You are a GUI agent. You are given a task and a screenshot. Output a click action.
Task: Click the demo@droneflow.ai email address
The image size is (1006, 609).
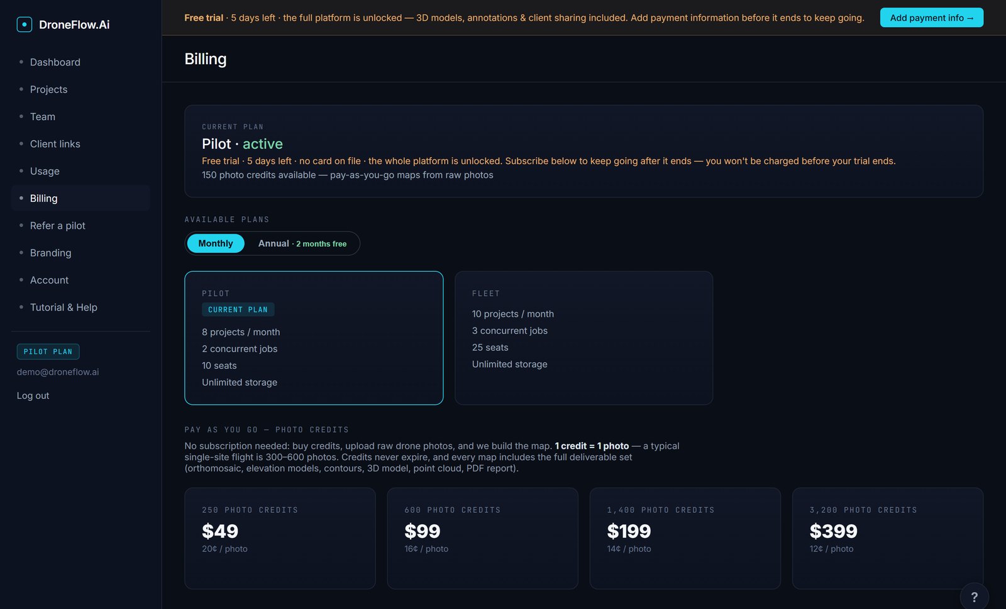click(58, 372)
